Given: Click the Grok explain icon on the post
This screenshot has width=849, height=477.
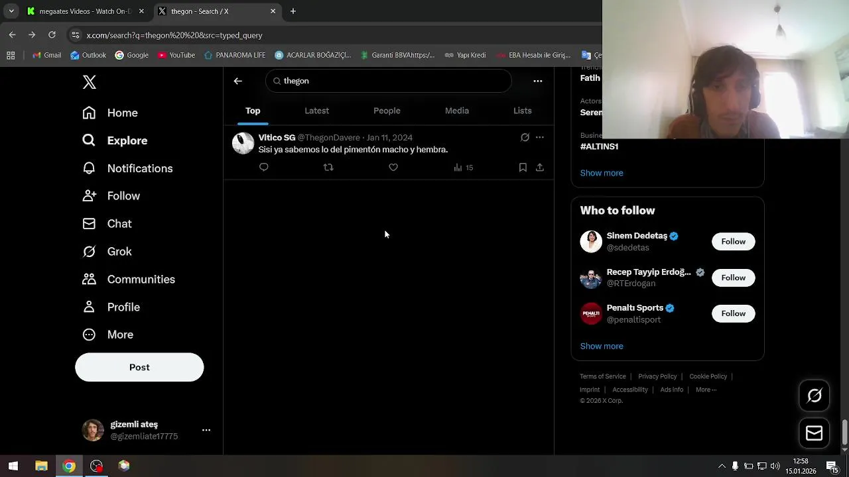Looking at the screenshot, I should pyautogui.click(x=525, y=137).
